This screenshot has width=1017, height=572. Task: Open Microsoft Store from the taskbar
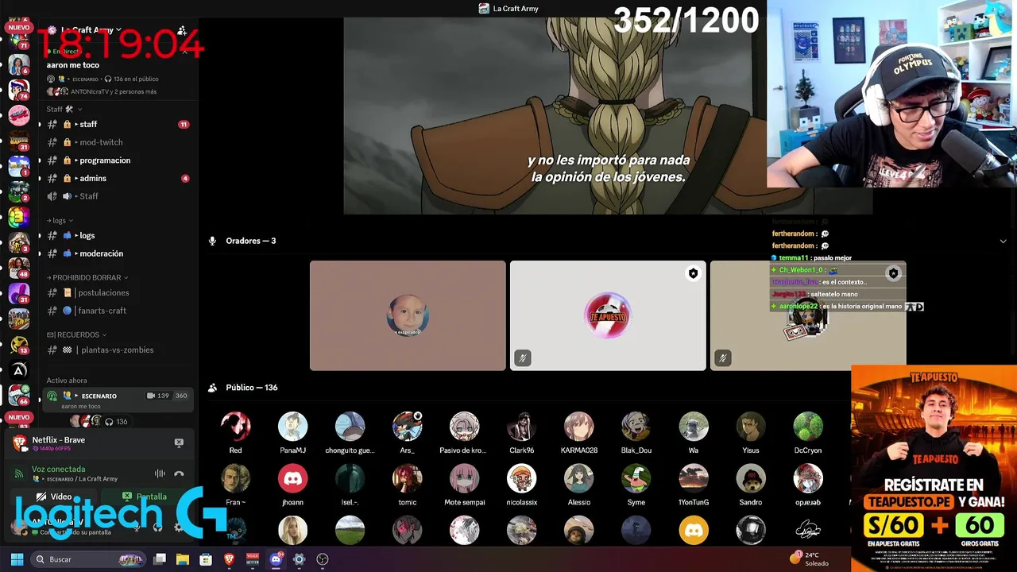[206, 559]
